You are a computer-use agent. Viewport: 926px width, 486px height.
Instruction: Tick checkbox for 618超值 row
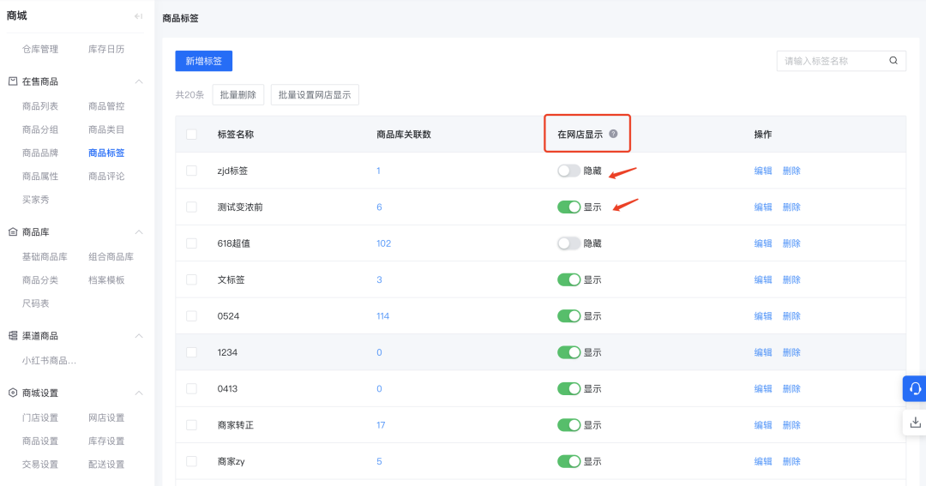tap(191, 243)
